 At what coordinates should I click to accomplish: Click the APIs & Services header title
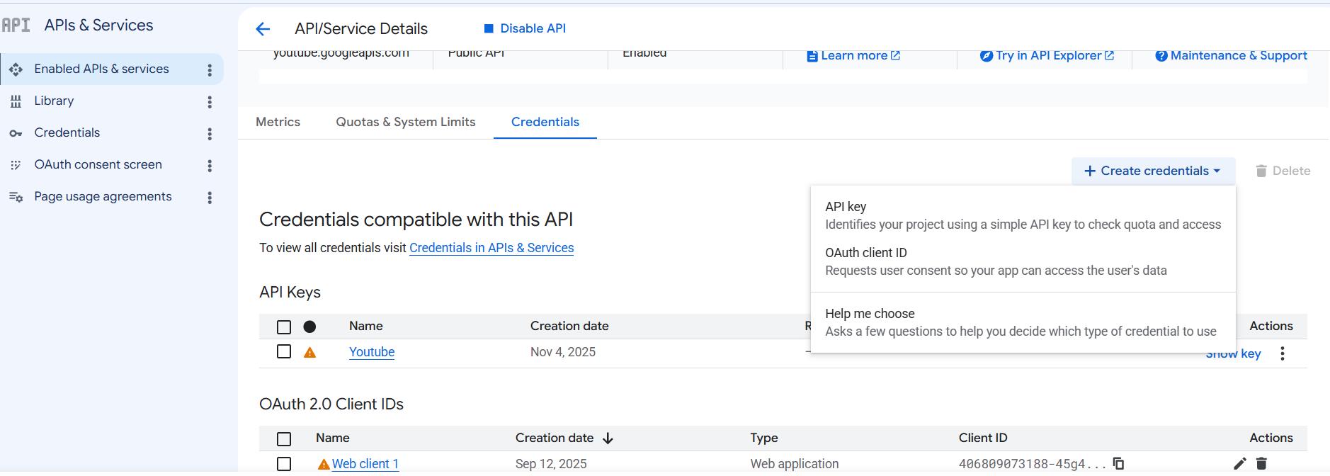coord(98,25)
